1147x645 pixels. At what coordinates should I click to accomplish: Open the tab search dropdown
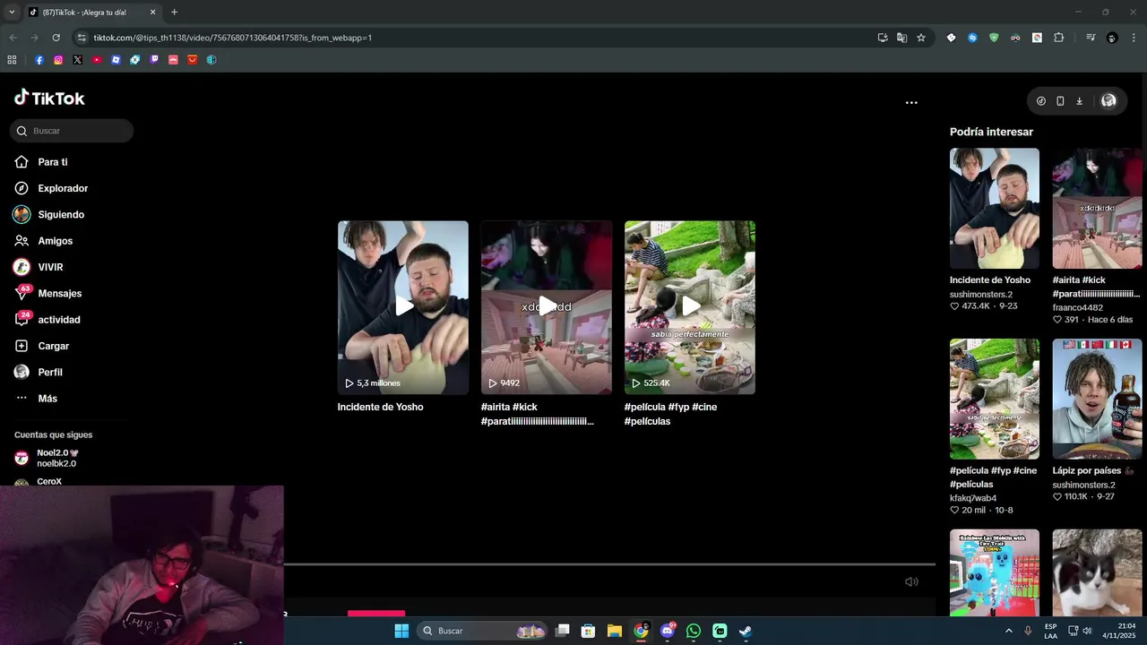point(12,13)
